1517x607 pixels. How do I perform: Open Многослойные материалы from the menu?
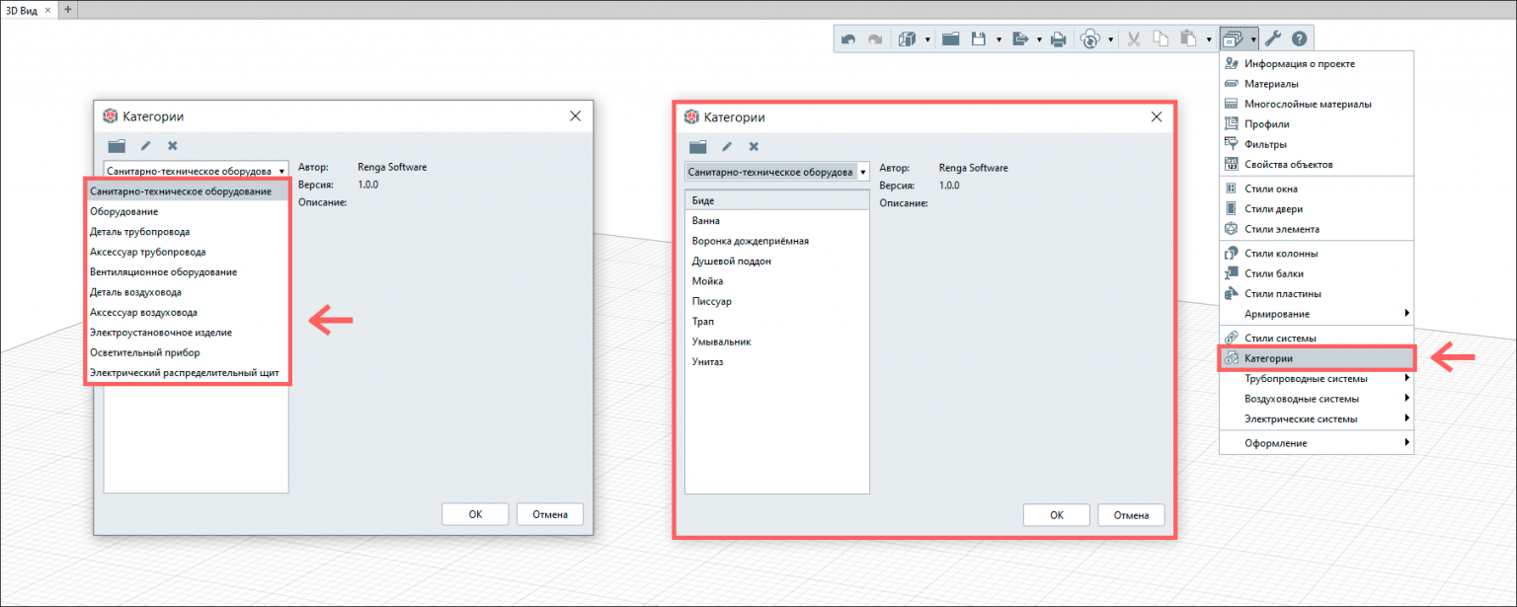click(1308, 104)
